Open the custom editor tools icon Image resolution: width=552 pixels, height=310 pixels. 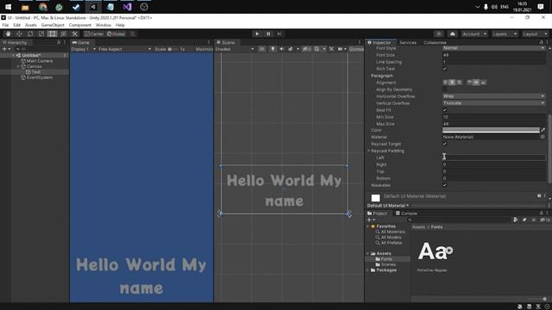tap(75, 34)
